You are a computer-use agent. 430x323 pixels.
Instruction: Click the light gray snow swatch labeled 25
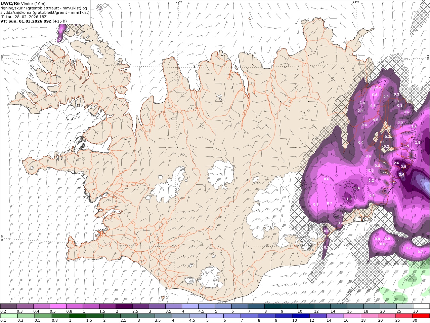click(x=404, y=307)
